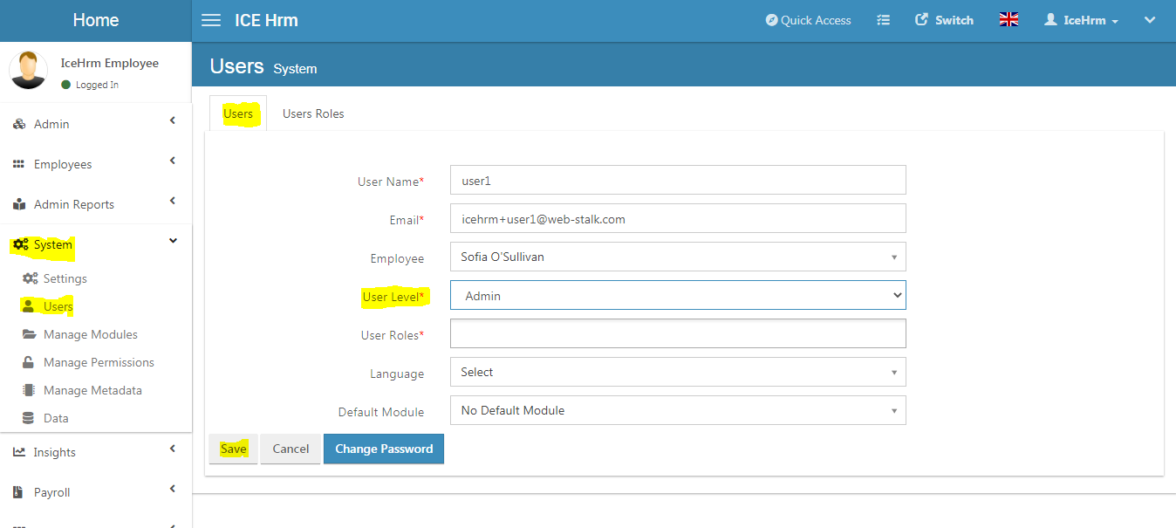Image resolution: width=1176 pixels, height=528 pixels.
Task: Click the Home link in sidebar header
Action: [96, 20]
